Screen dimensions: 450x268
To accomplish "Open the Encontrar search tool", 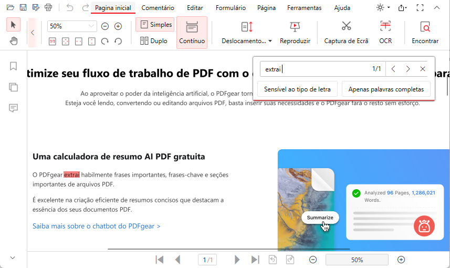I will tap(425, 33).
